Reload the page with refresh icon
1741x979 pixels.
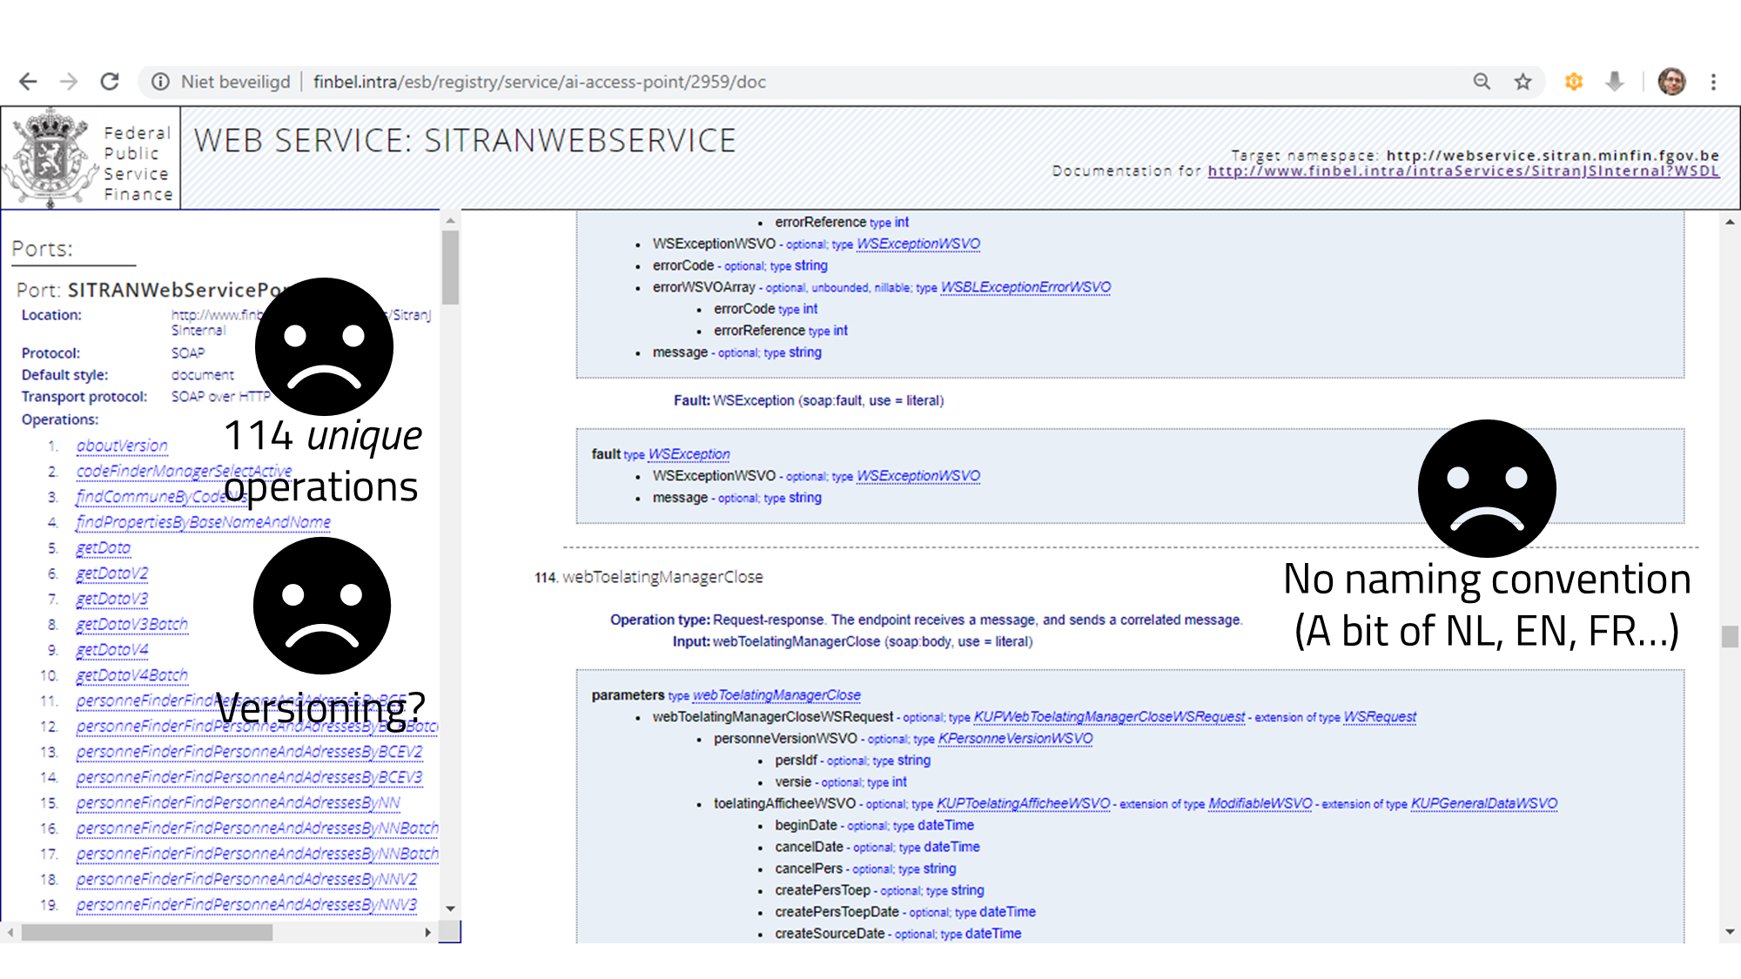(110, 82)
